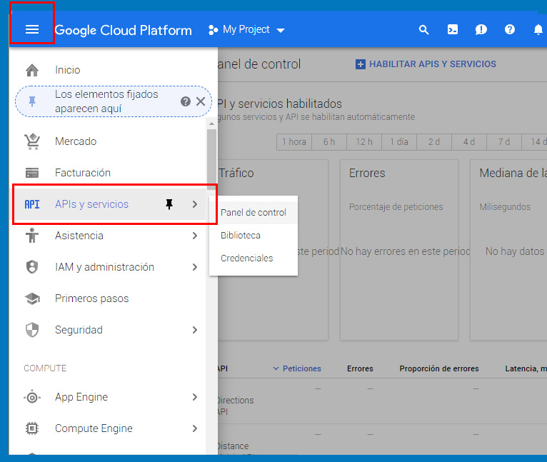Viewport: 547px width, 462px height.
Task: Click the Compute Engine chip icon
Action: point(32,428)
